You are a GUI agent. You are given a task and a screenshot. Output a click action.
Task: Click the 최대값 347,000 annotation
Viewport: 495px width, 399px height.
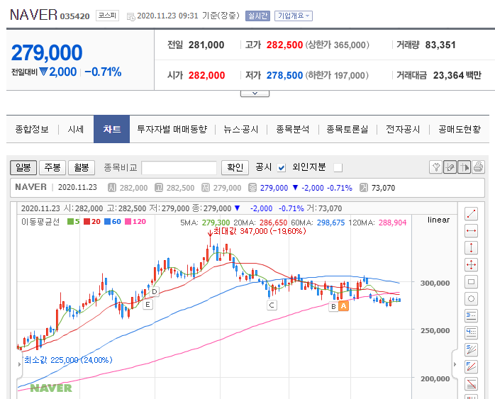260,231
